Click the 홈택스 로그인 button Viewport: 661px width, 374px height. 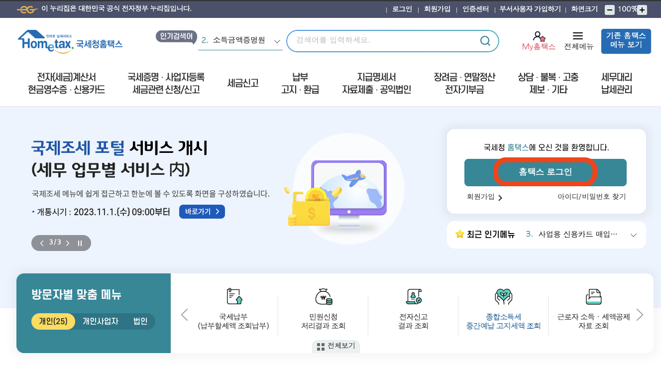(546, 172)
